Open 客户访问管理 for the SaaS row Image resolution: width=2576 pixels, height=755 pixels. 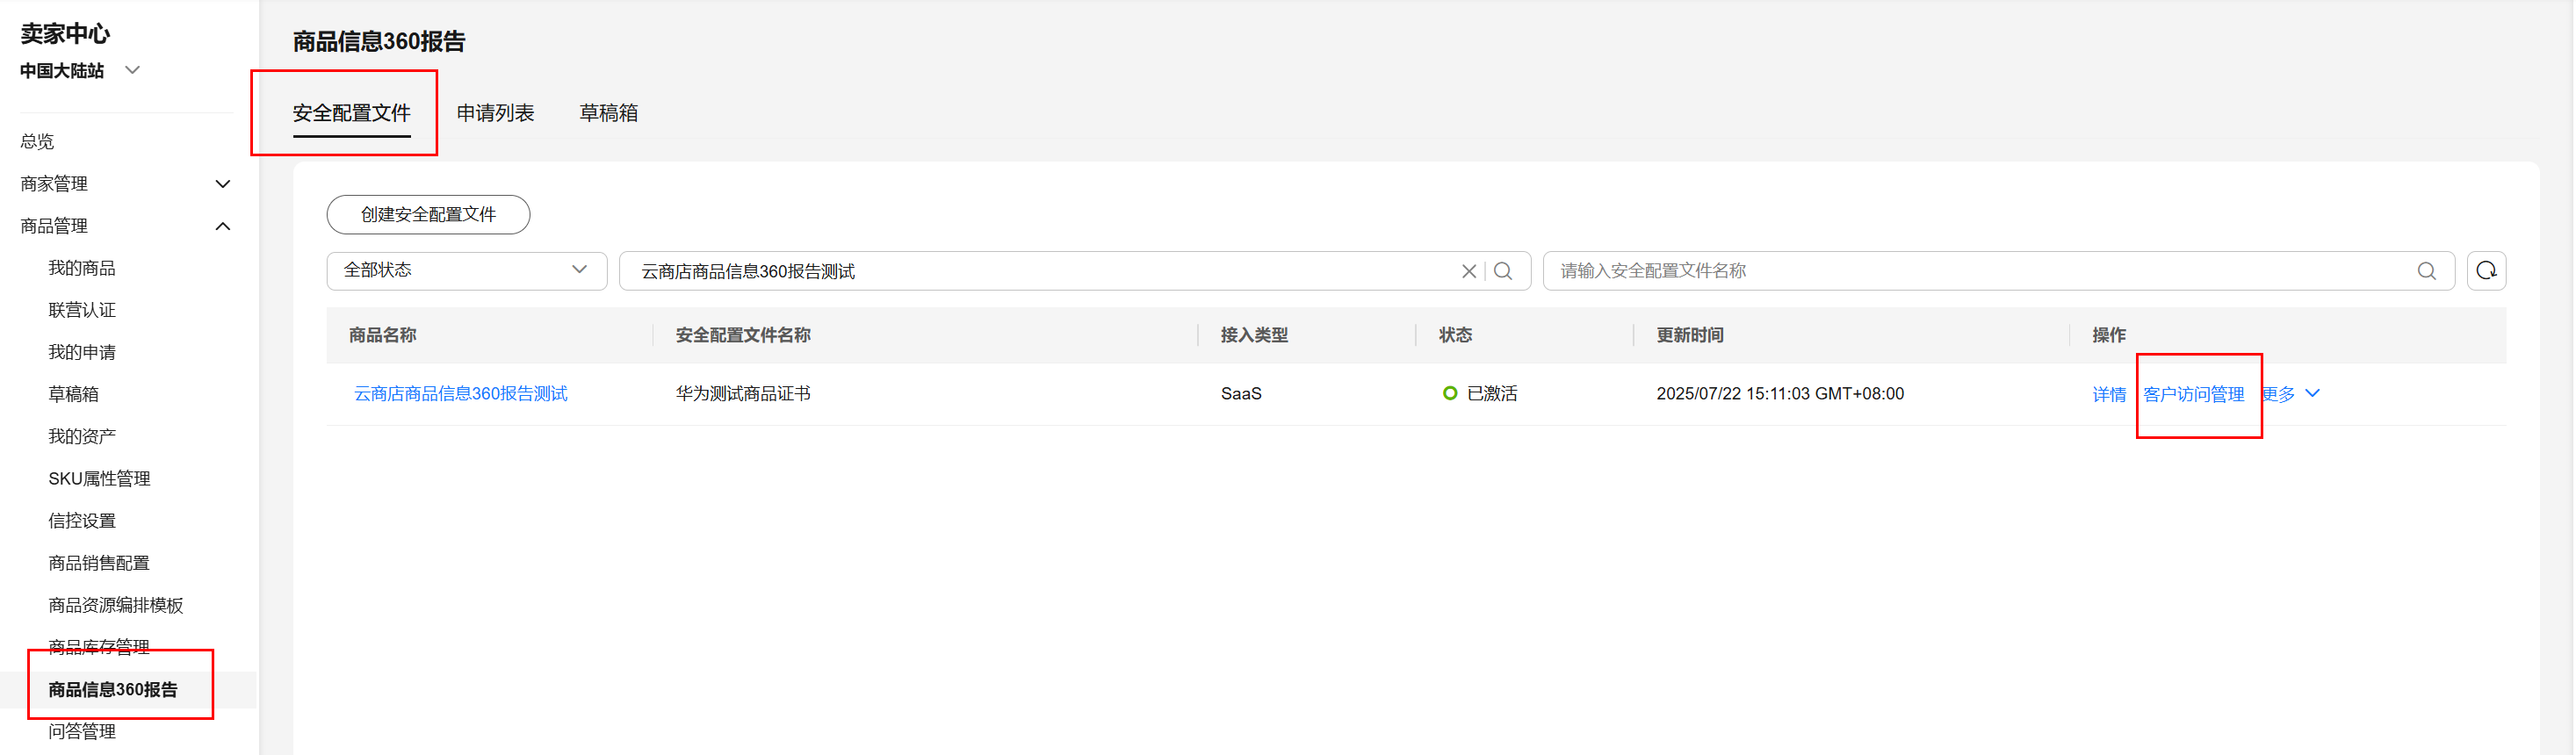pyautogui.click(x=2194, y=394)
